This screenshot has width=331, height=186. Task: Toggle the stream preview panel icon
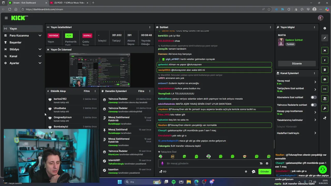(x=325, y=50)
